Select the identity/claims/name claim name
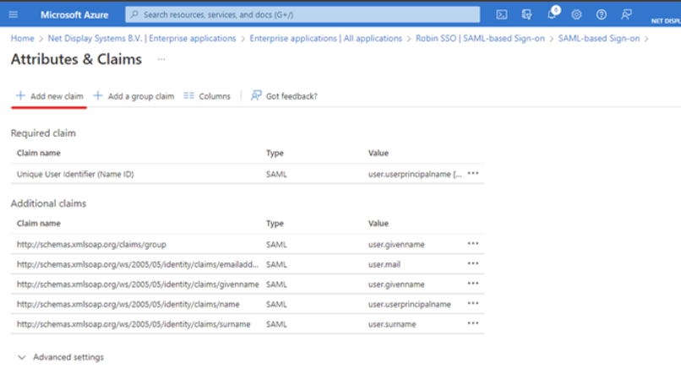Screen dimensions: 681x384 128,304
